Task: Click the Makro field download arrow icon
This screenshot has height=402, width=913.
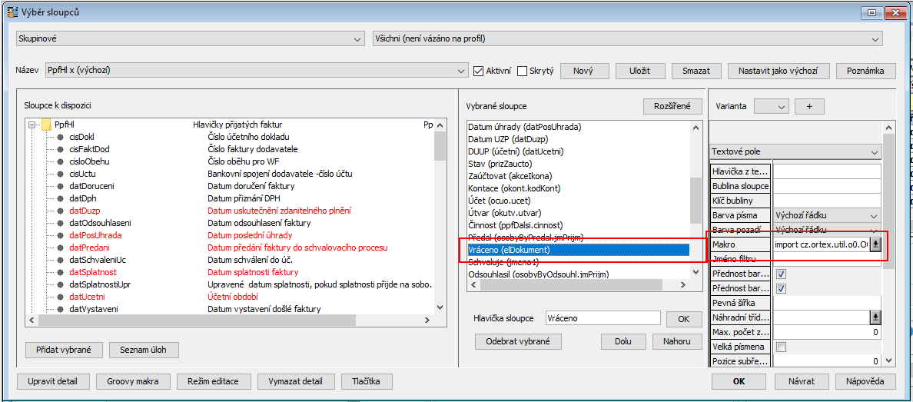Action: coord(875,244)
